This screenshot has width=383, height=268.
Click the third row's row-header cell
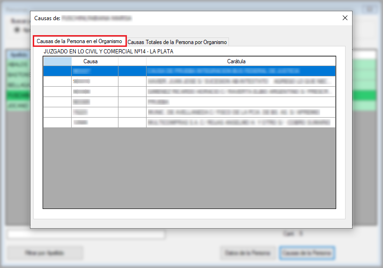click(x=57, y=92)
